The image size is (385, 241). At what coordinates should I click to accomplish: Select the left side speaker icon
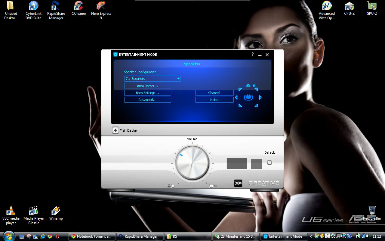236,97
